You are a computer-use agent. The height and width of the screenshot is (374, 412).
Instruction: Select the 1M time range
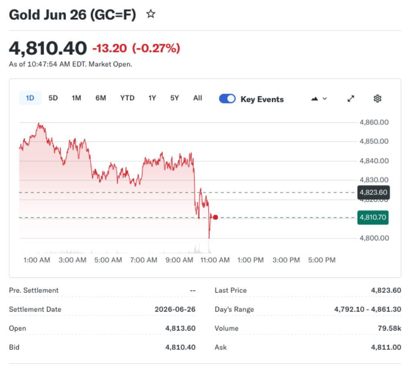coord(76,98)
